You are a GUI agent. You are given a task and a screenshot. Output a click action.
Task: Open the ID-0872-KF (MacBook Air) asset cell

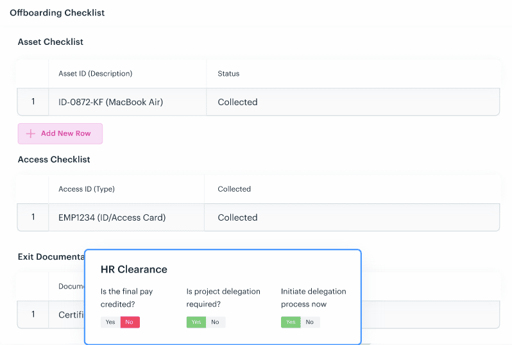pyautogui.click(x=127, y=102)
